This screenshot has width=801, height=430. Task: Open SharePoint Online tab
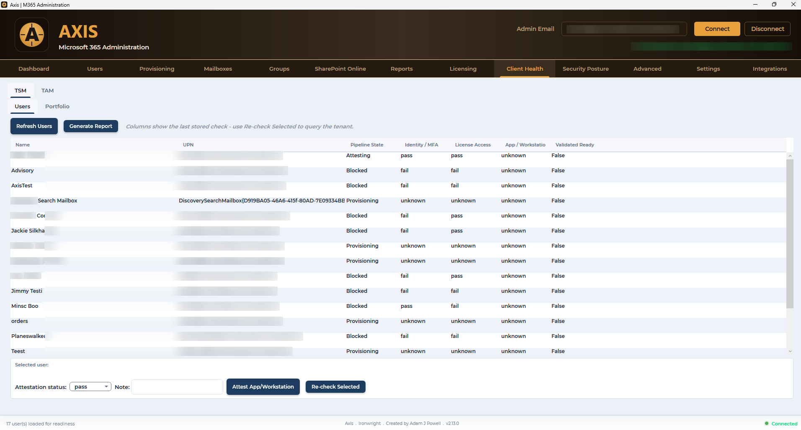click(x=340, y=69)
